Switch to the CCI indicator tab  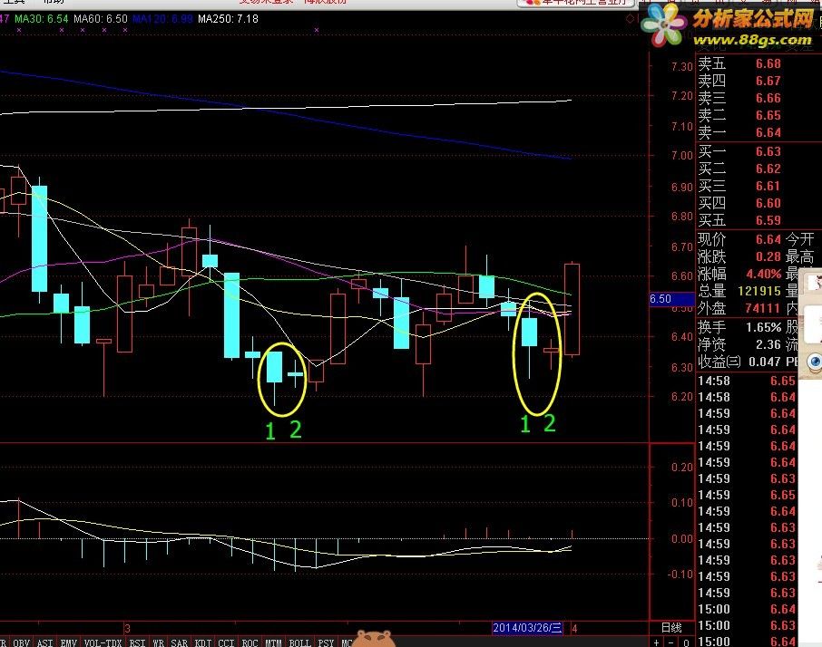[x=226, y=642]
